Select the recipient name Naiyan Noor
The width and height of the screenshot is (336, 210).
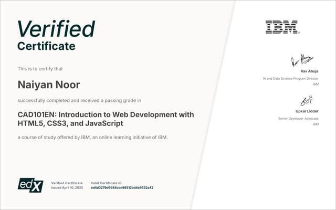(49, 85)
